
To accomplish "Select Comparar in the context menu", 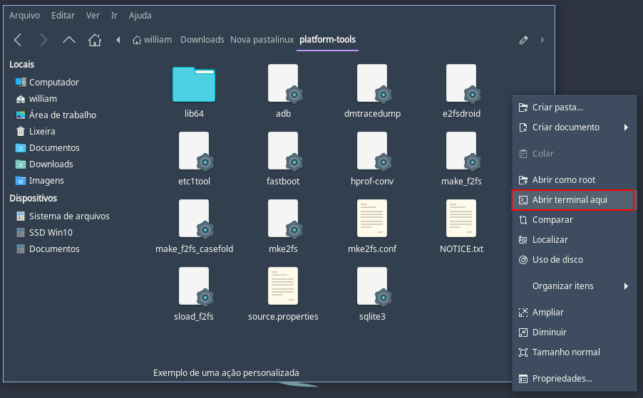I will click(574, 220).
